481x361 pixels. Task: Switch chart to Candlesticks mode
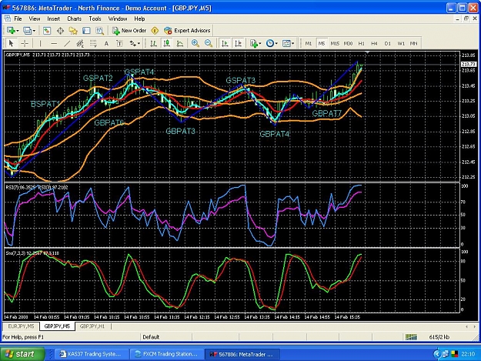[166, 44]
